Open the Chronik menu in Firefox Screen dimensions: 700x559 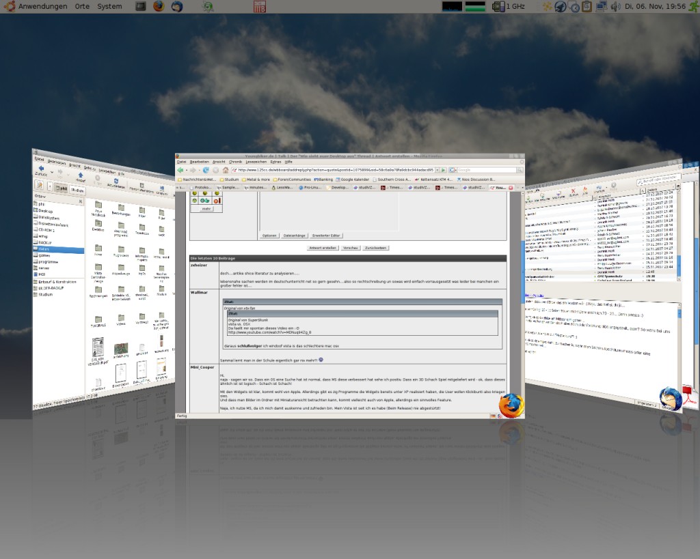235,162
